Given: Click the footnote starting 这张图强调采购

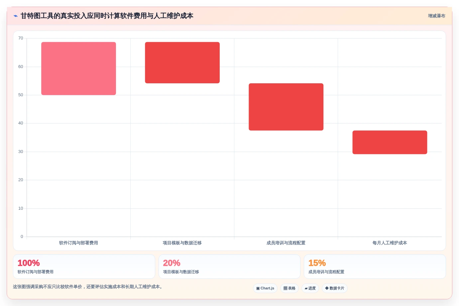Looking at the screenshot, I should pos(88,287).
